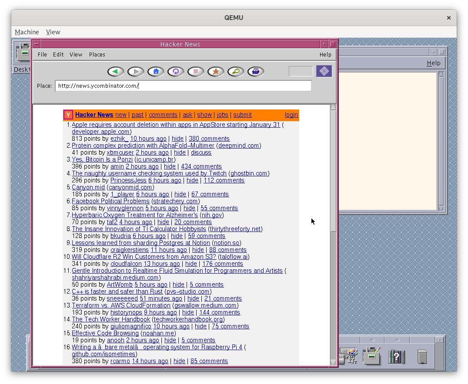Open user 'rcarmo' profile link
The image size is (468, 384).
[120, 361]
